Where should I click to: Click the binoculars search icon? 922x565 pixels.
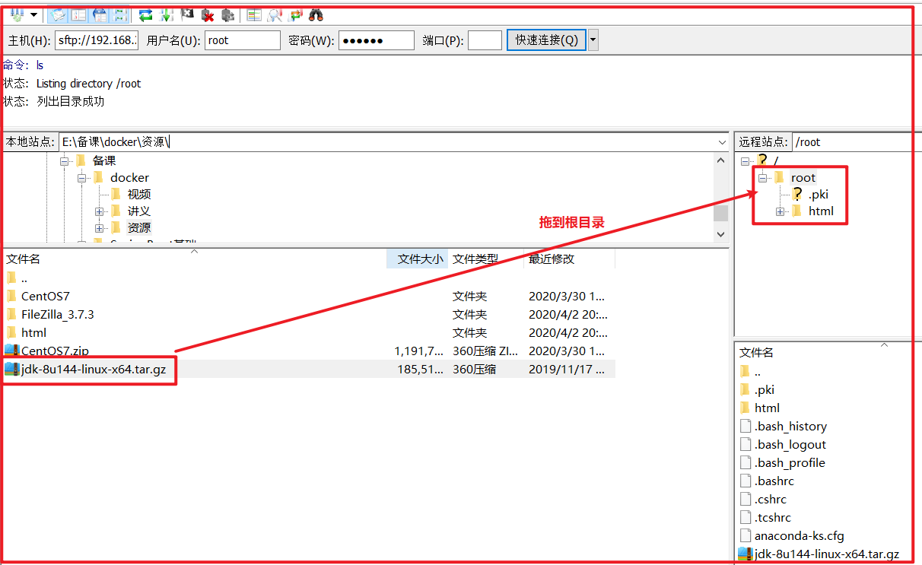316,14
